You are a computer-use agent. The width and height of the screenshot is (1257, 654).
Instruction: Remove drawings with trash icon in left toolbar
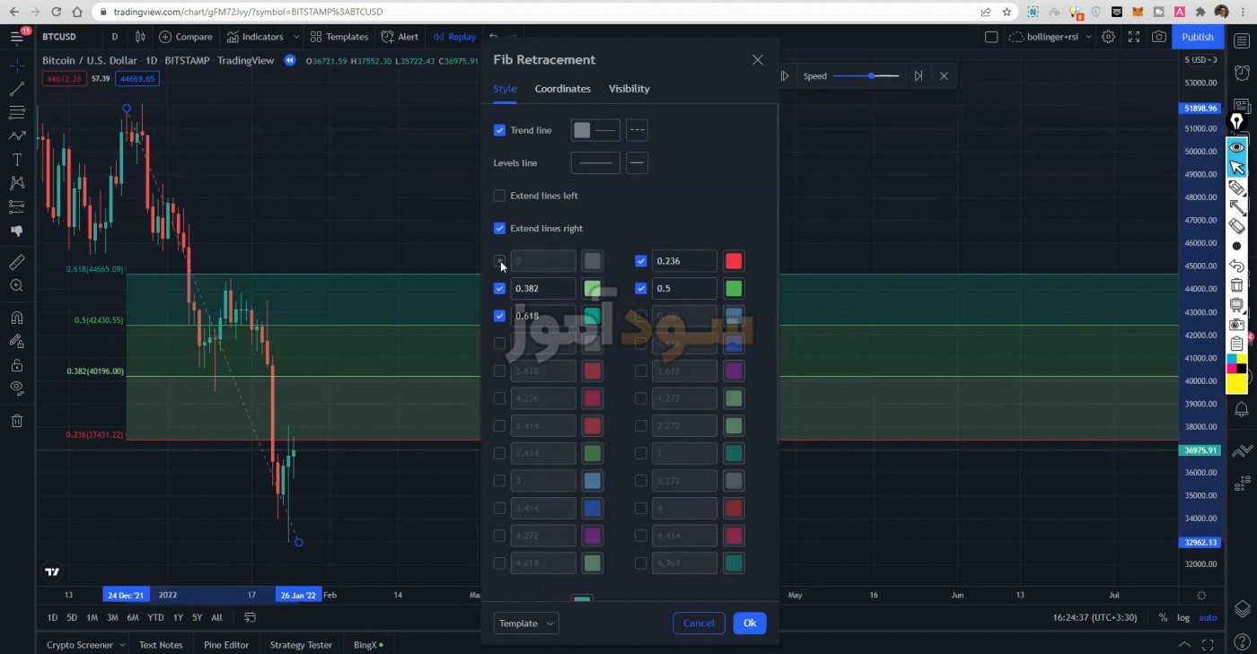click(17, 421)
